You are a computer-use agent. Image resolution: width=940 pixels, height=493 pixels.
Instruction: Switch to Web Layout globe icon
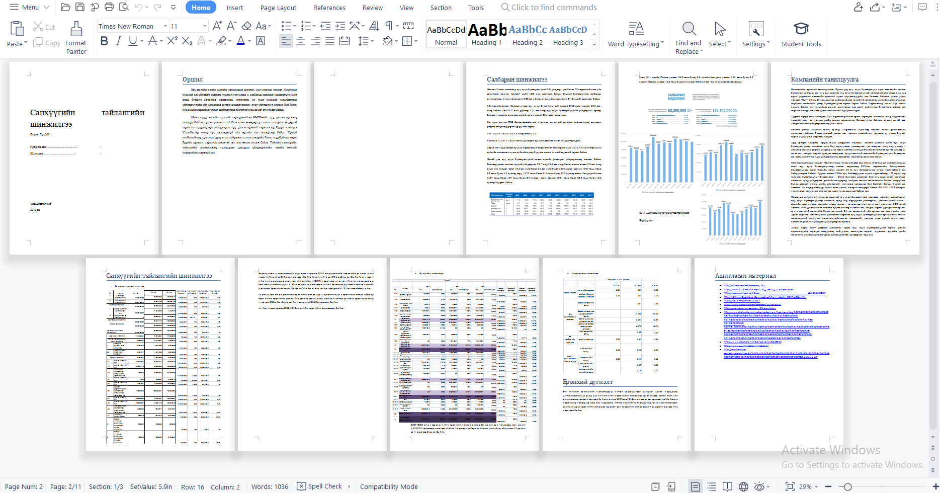pos(743,486)
